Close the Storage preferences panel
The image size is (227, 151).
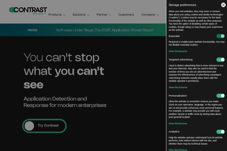(x=223, y=5)
